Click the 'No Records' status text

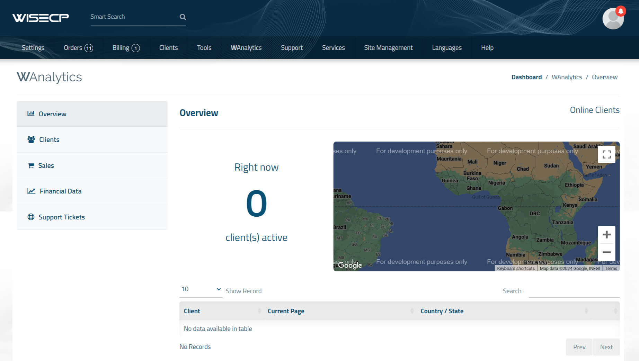click(195, 347)
